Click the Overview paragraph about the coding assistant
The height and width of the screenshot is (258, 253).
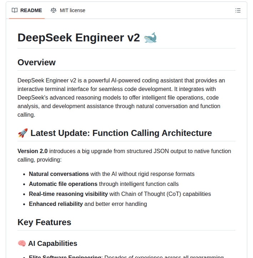121,97
